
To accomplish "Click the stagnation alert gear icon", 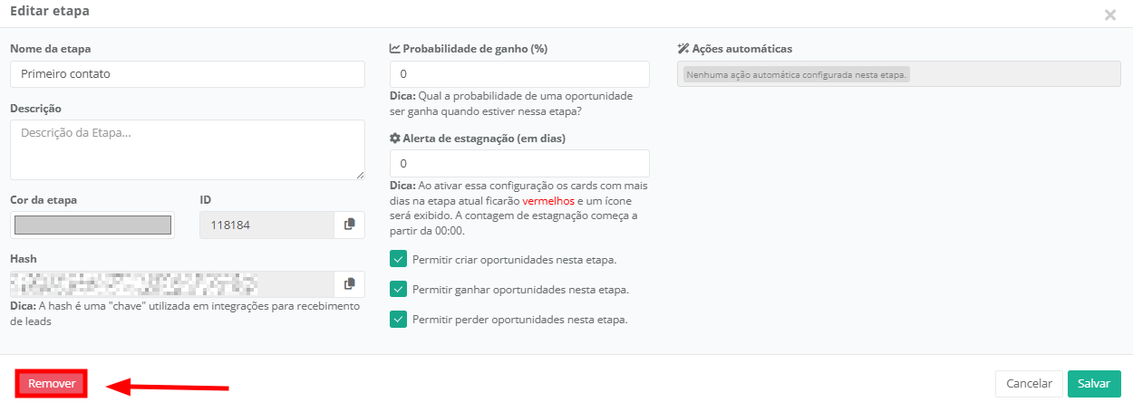I will click(x=395, y=139).
